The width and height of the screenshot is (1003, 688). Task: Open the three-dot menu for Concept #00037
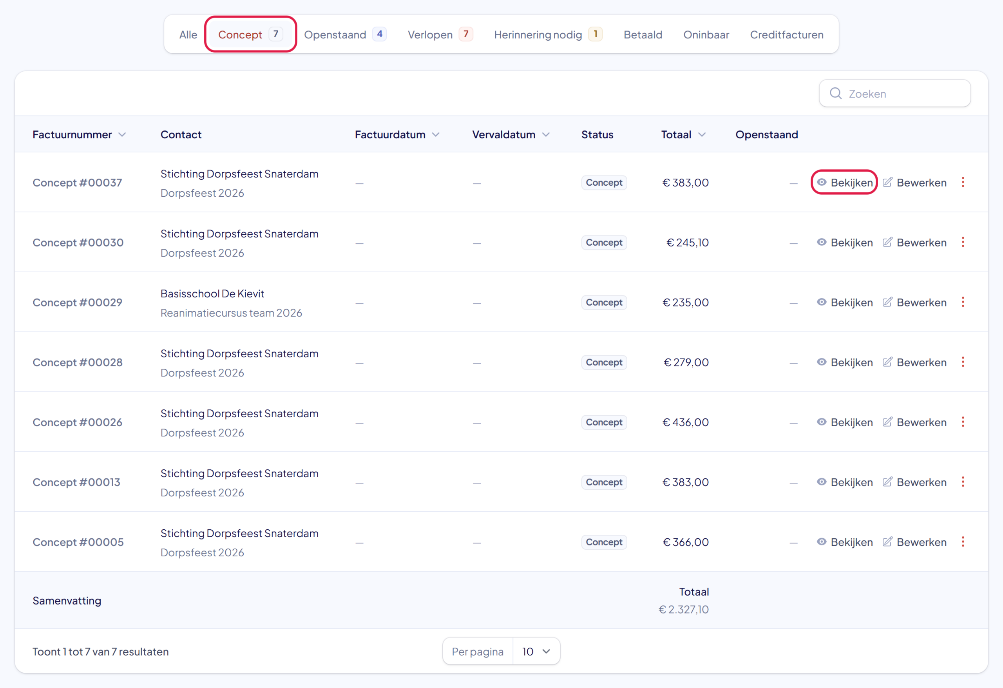click(962, 182)
